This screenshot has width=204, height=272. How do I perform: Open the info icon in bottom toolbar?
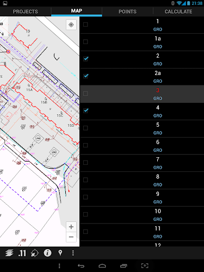point(47,253)
